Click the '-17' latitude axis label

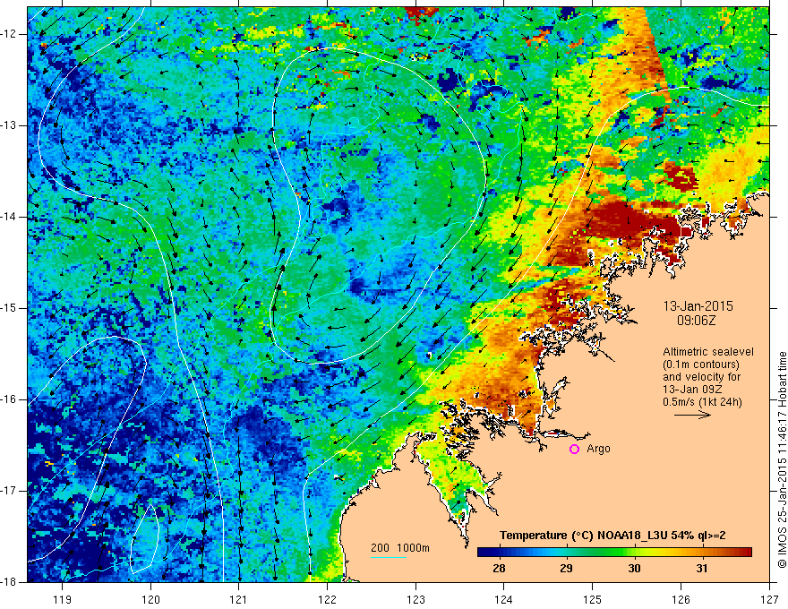tap(10, 491)
